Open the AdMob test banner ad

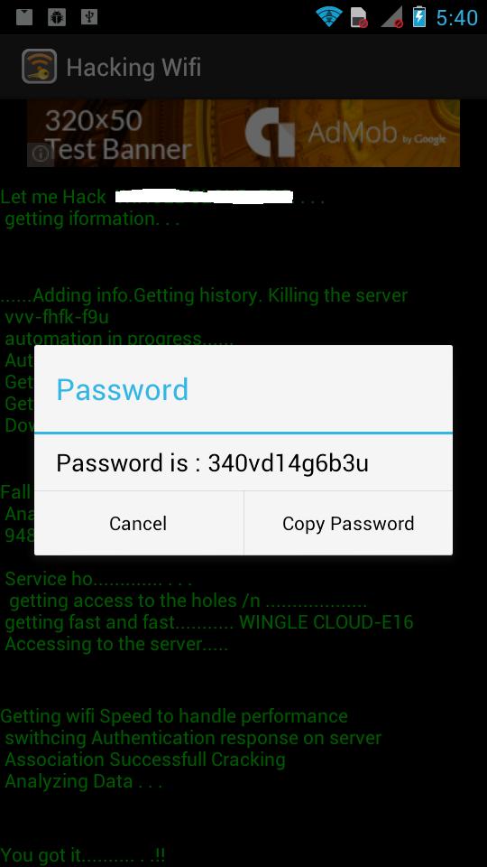[243, 134]
